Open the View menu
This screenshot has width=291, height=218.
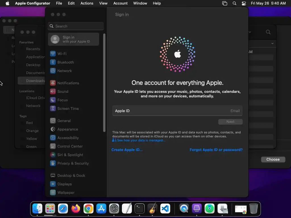click(x=103, y=3)
